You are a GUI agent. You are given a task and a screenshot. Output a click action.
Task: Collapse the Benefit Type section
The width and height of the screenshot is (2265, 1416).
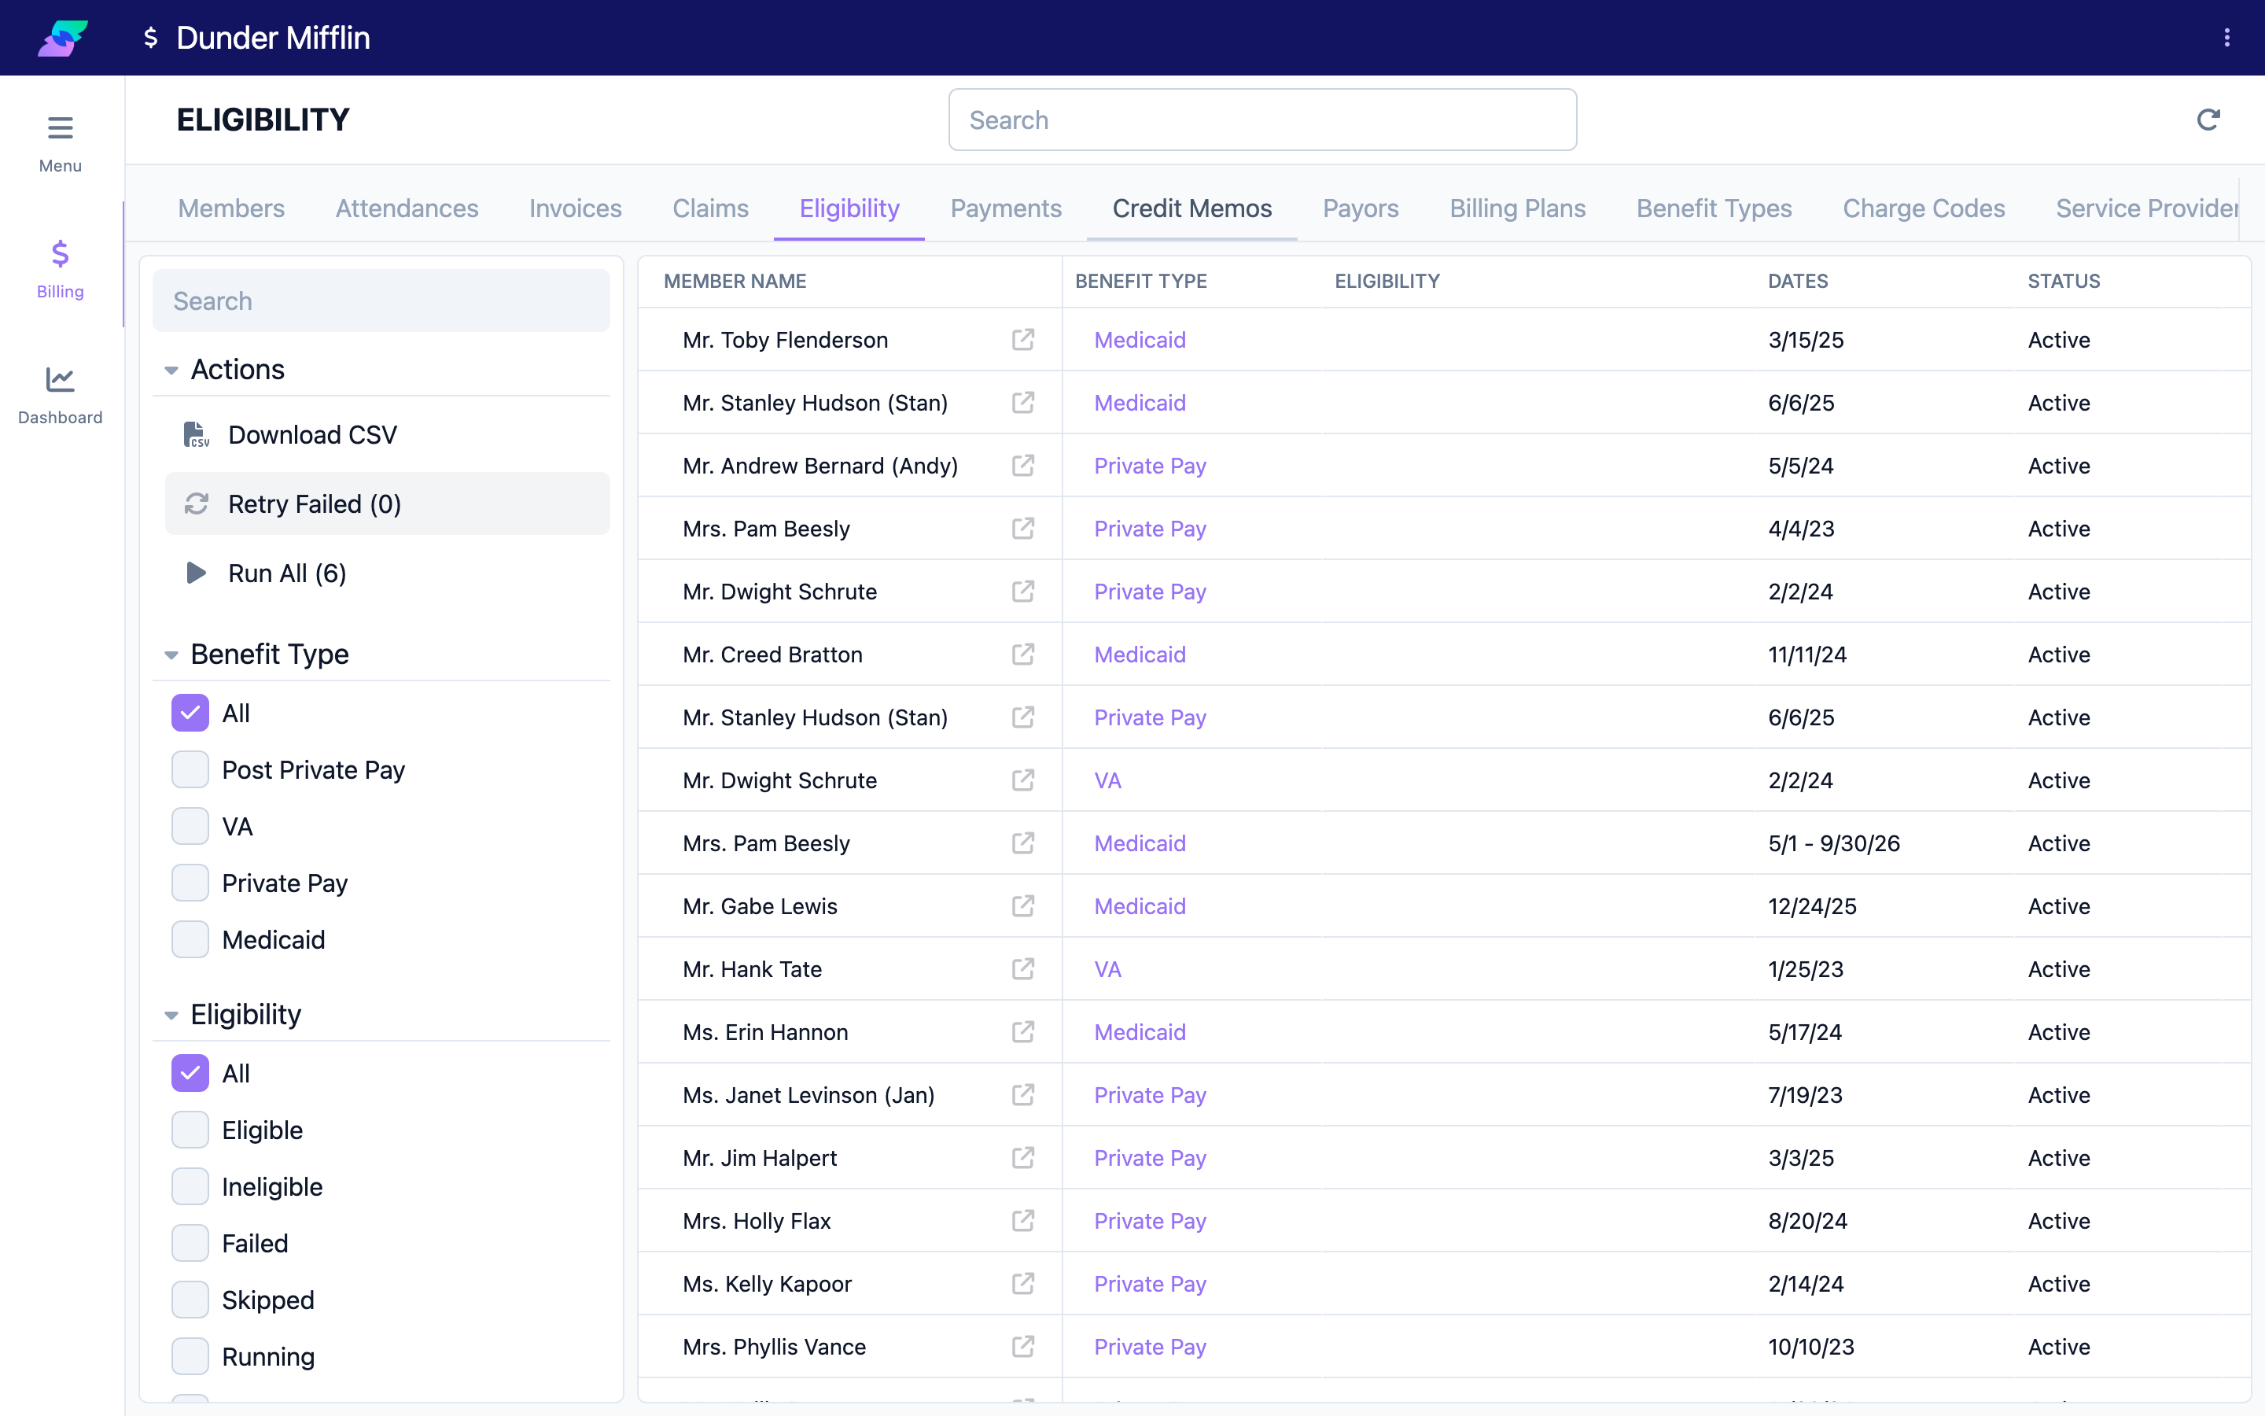(171, 655)
